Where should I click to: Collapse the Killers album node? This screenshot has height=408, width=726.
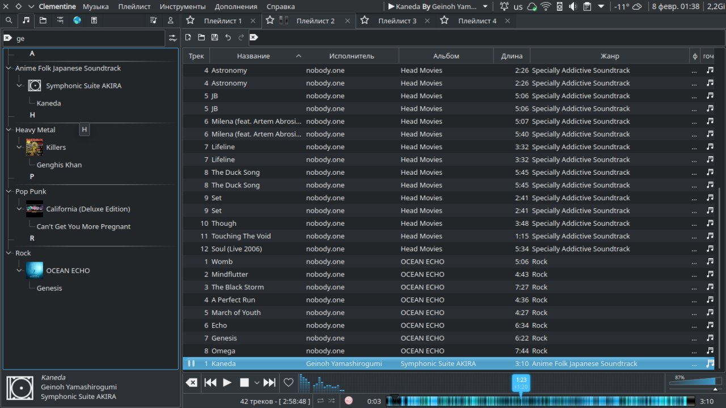tap(19, 148)
